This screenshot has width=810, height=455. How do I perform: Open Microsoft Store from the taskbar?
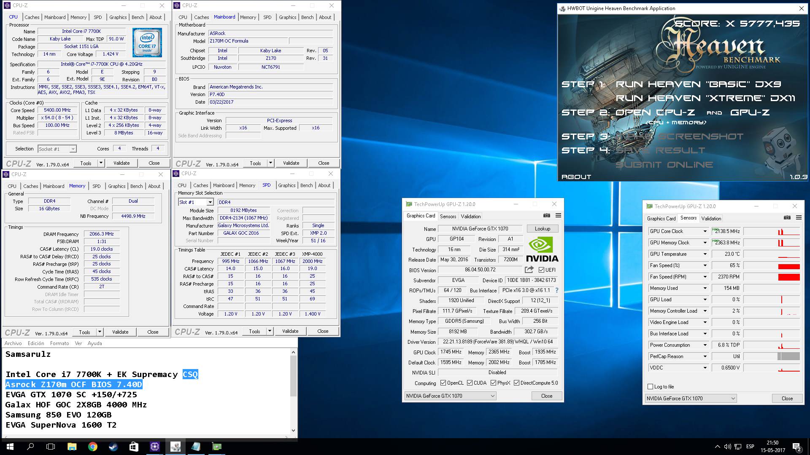click(134, 447)
